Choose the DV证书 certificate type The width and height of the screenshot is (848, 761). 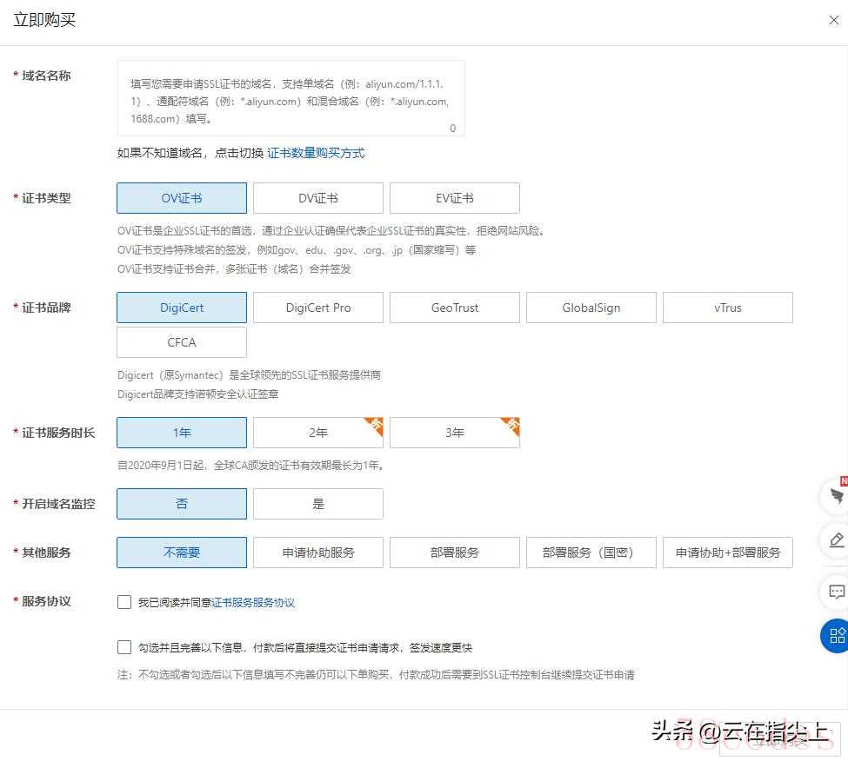317,198
